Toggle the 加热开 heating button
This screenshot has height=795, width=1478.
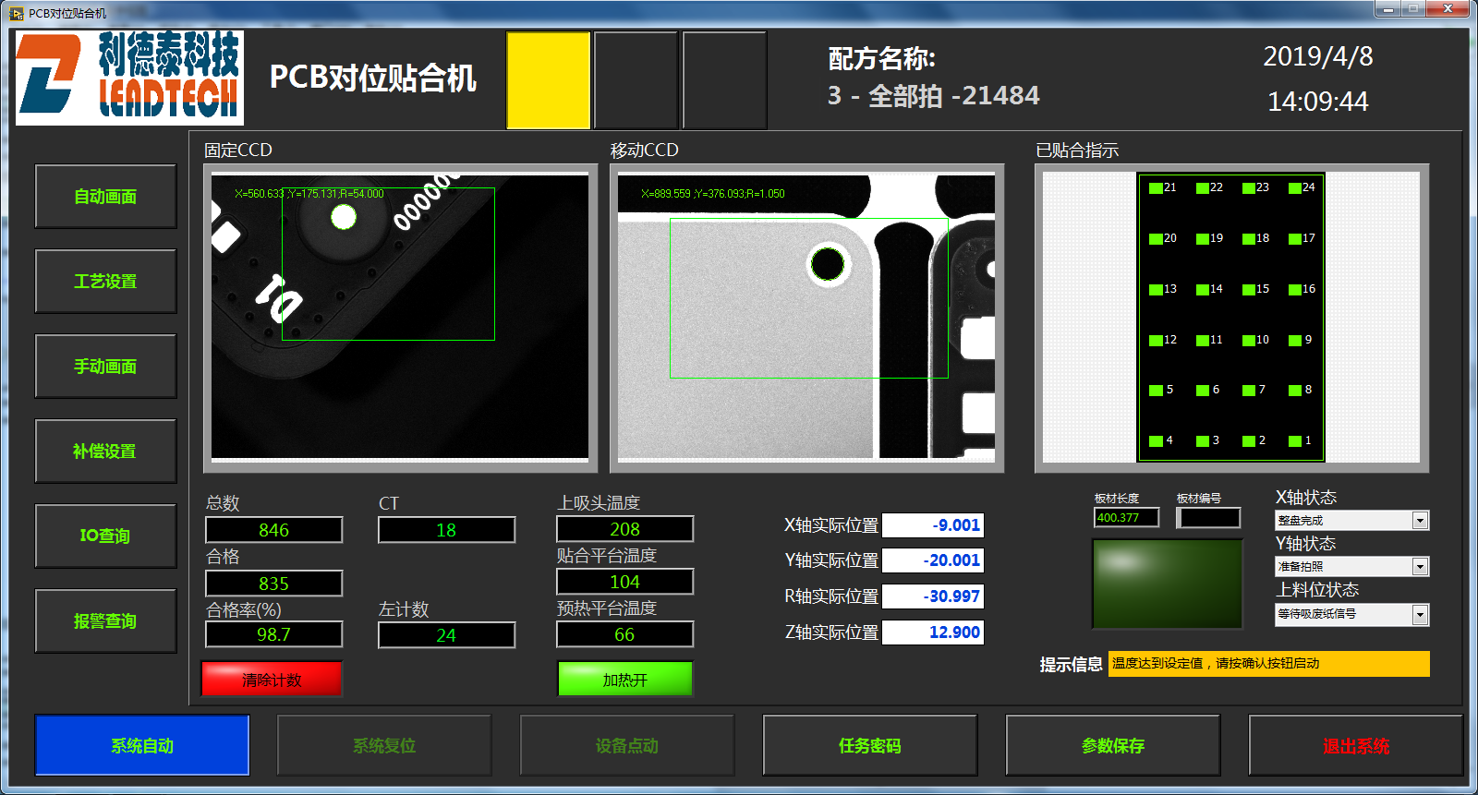point(624,680)
